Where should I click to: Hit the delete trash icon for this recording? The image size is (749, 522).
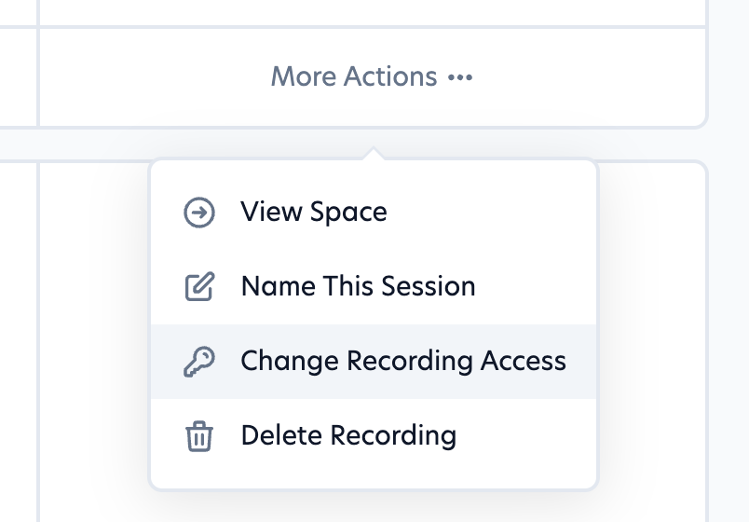(199, 436)
